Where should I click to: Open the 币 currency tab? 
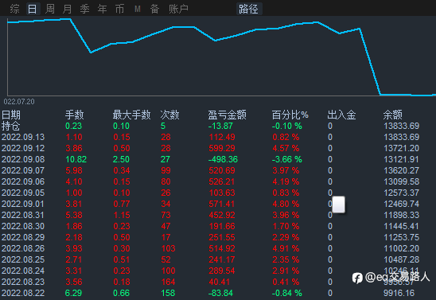coord(120,9)
